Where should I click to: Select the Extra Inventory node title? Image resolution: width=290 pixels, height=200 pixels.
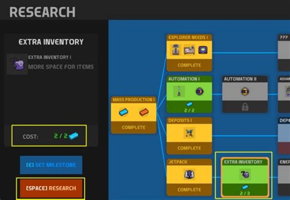point(243,162)
